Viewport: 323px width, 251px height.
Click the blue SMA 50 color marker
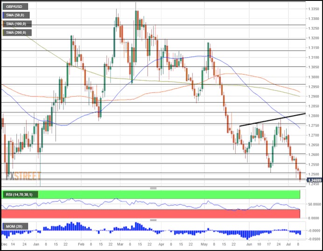click(3, 15)
